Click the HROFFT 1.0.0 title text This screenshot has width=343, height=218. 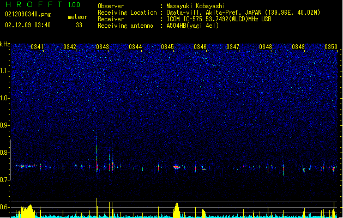click(43, 4)
